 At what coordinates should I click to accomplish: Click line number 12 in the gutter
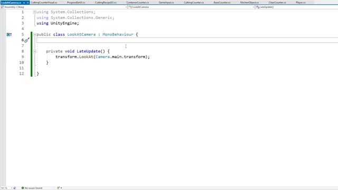pos(22,74)
